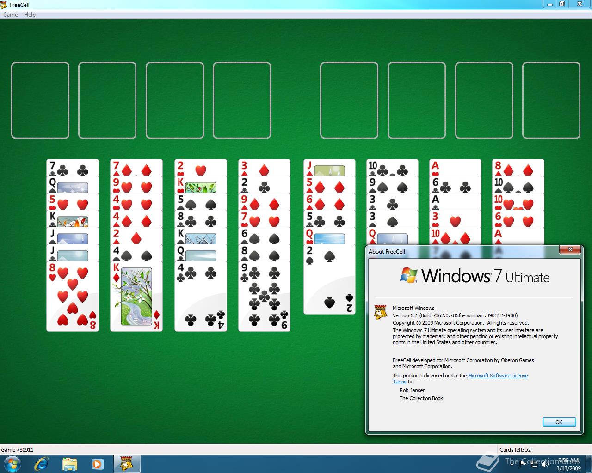Open Windows Media Player from taskbar
The image size is (592, 473).
click(98, 464)
